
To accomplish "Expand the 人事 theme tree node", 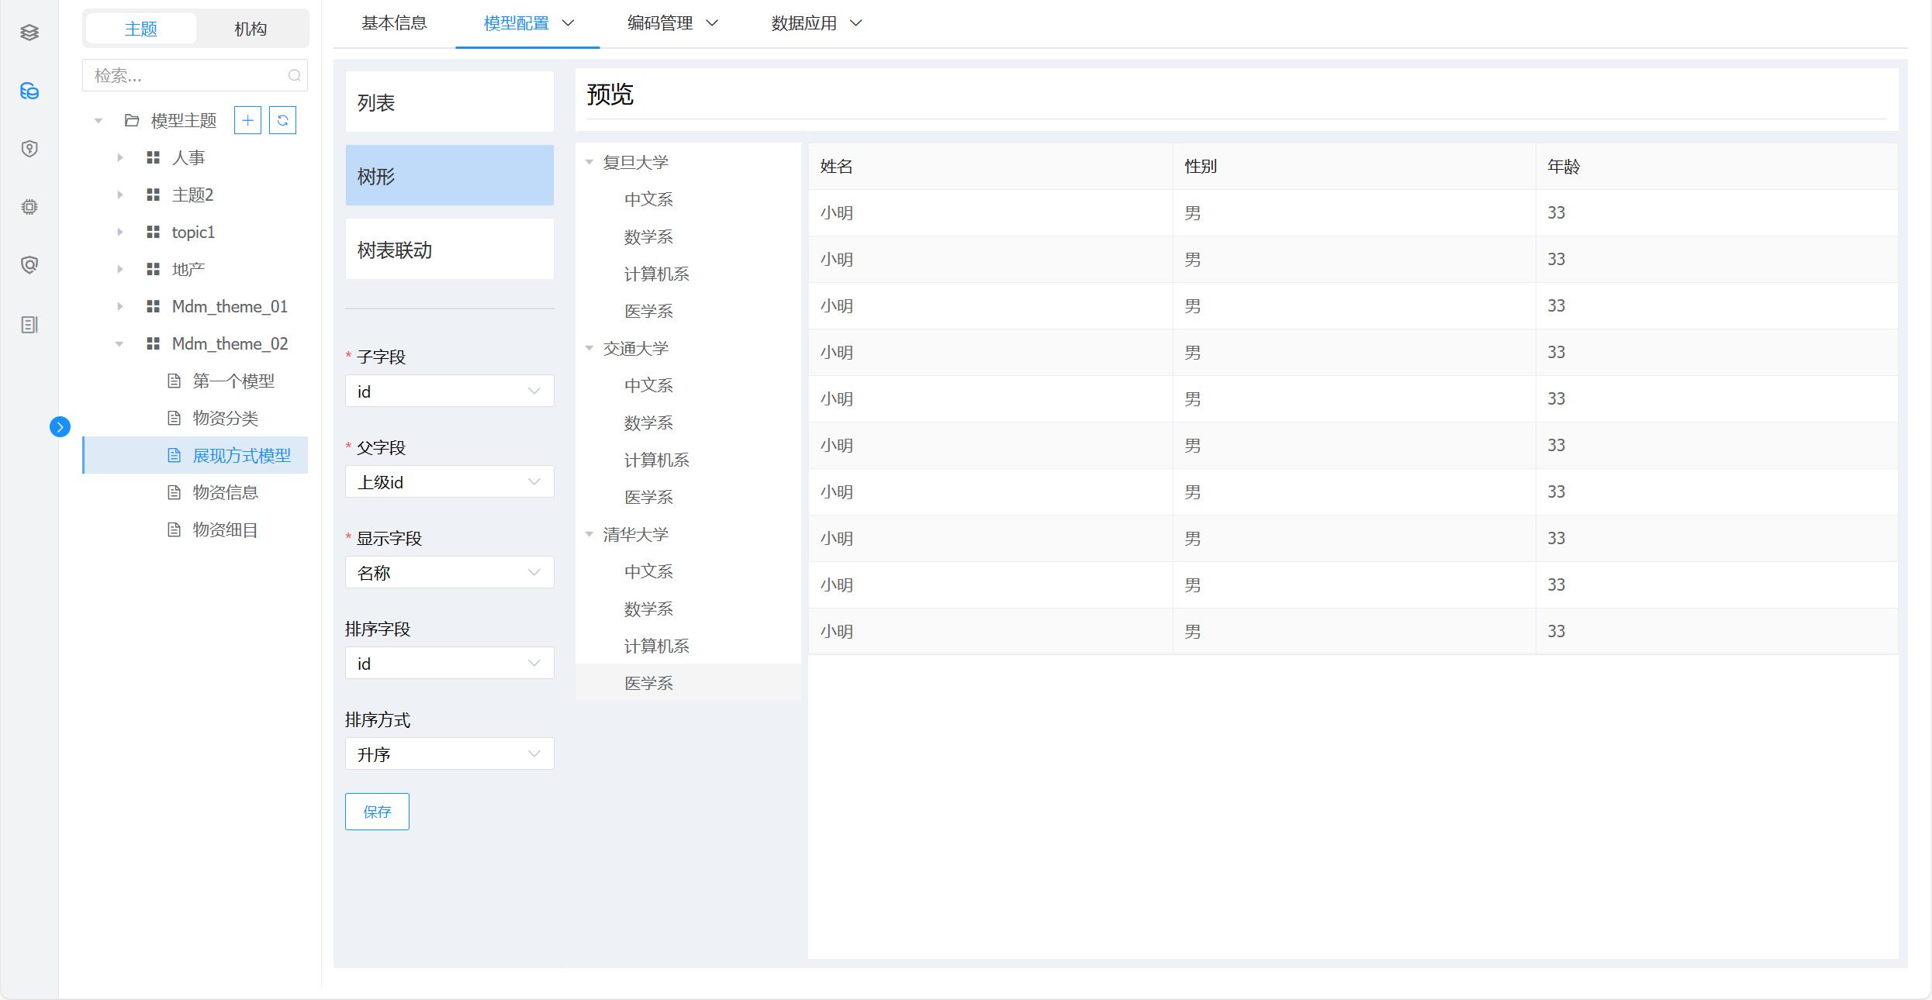I will click(x=120, y=158).
